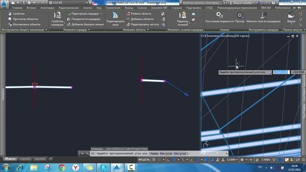Viewport: 306px width, 172px height.
Task: Click the Проезд drive icon
Action: pos(240,15)
